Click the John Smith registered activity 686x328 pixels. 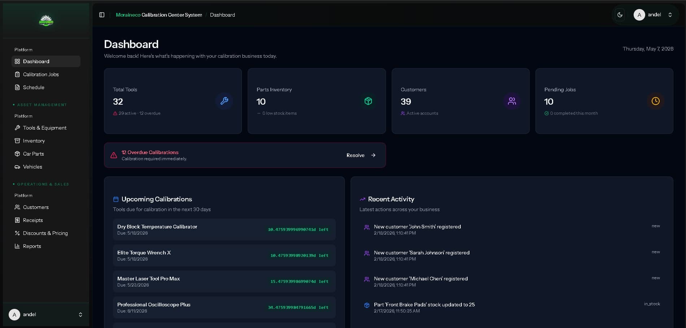[512, 229]
